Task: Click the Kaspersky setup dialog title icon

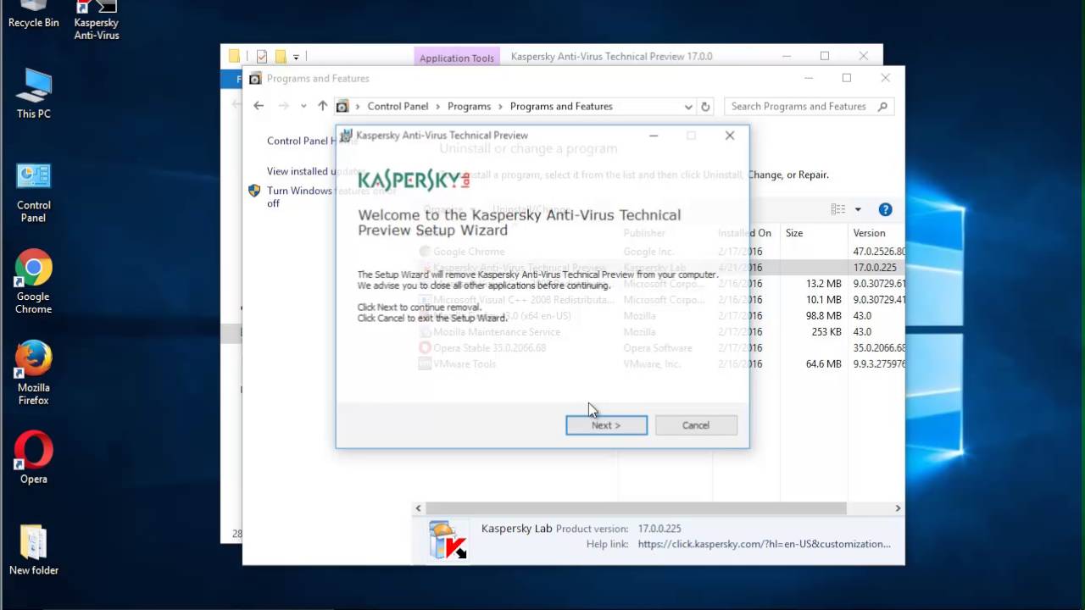Action: point(346,135)
